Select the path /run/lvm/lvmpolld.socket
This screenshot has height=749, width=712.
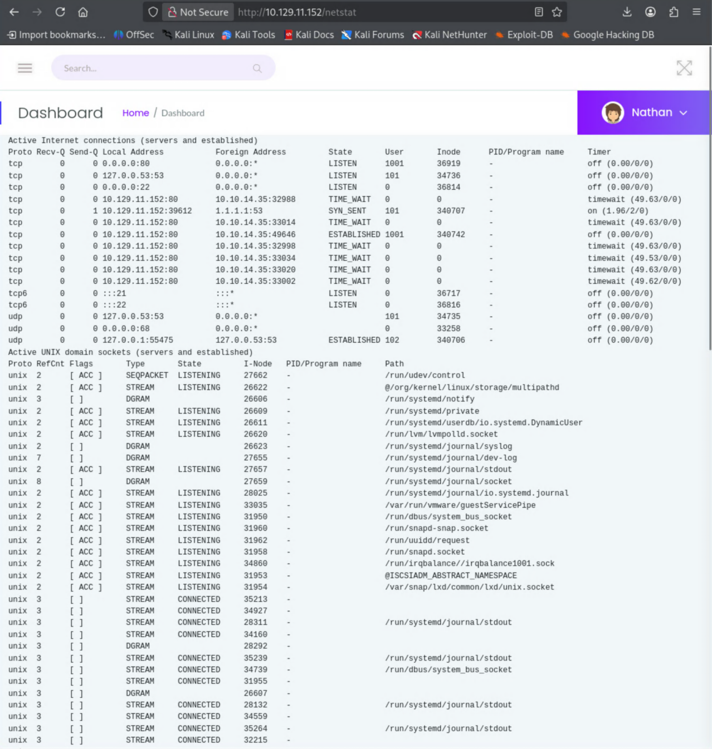[441, 435]
